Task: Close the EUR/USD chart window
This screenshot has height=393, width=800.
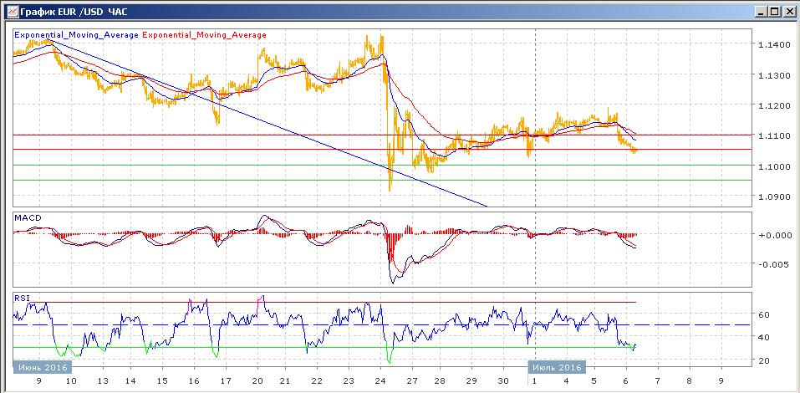Action: click(787, 11)
